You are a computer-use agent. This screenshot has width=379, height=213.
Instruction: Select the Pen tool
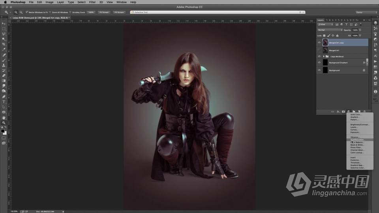click(x=4, y=97)
